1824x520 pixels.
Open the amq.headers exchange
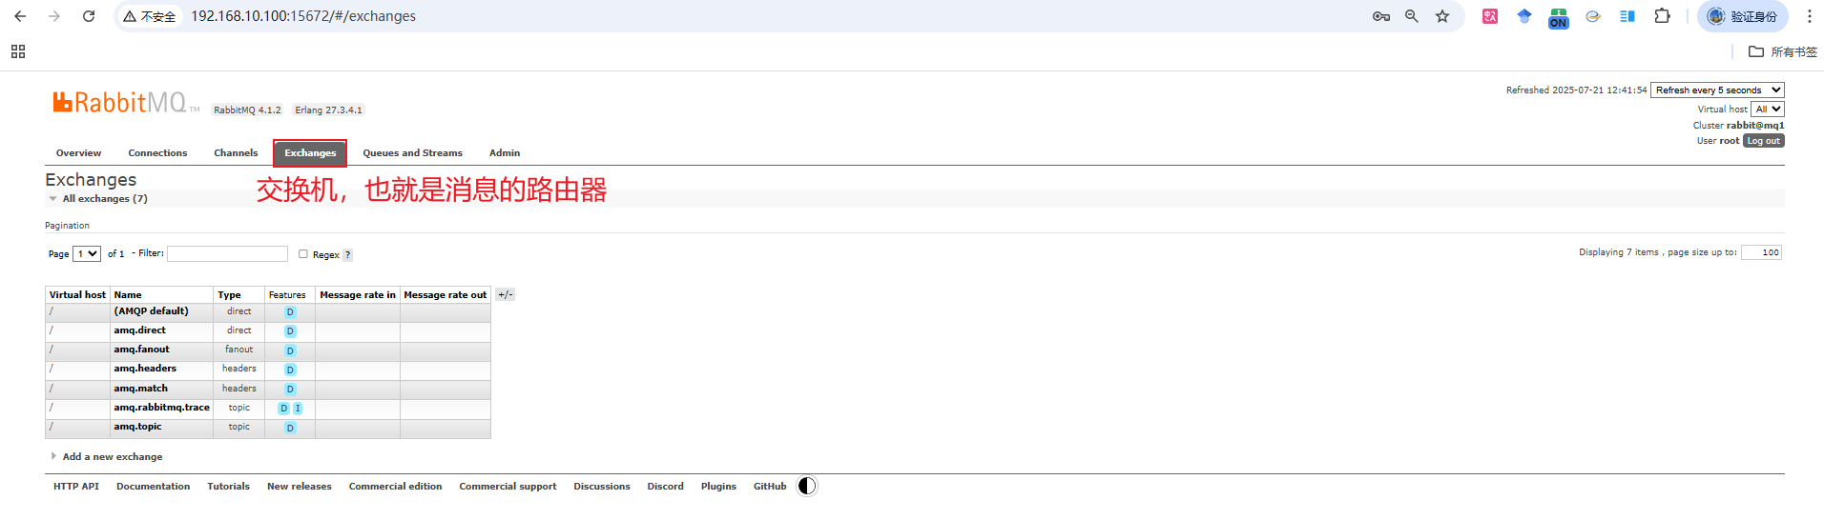tap(145, 369)
